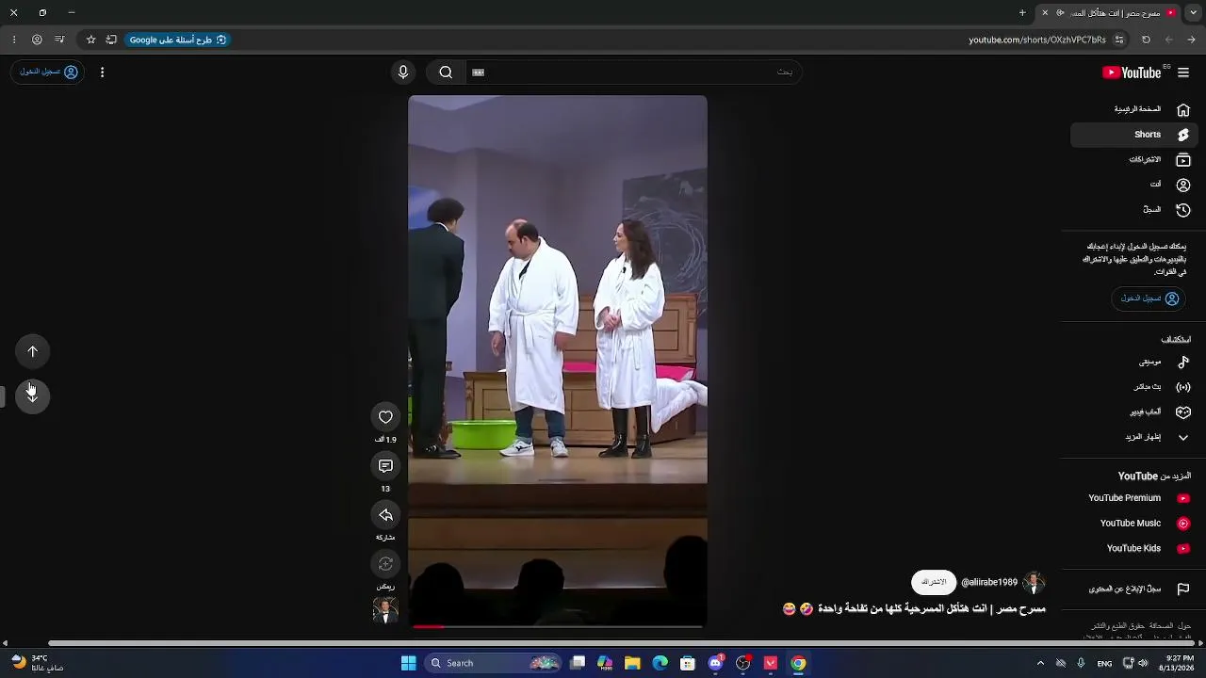Open Report history flag item in sidebar
Screen dimensions: 1206x678
point(1133,589)
